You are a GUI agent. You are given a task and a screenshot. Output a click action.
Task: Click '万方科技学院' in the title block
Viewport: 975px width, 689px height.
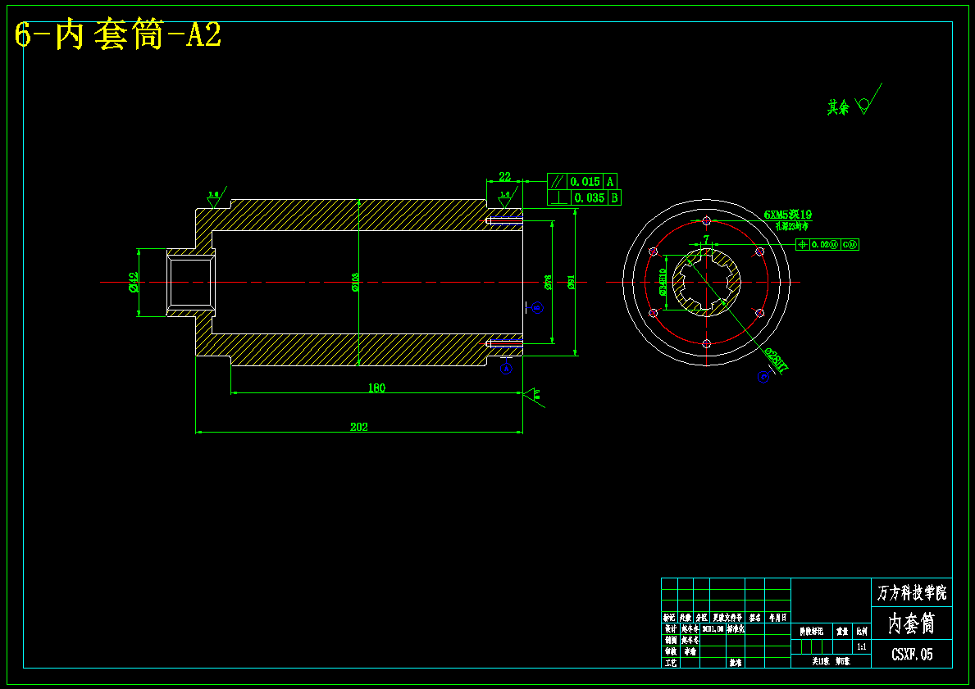(912, 592)
